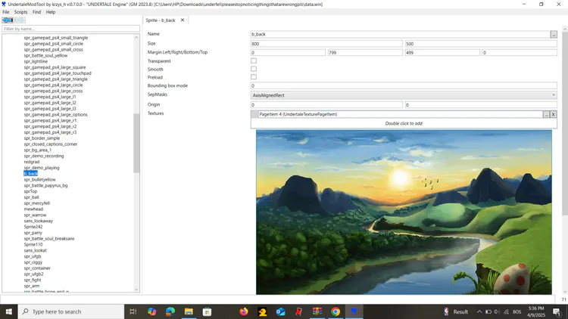Click the Margin Right field 799
The height and width of the screenshot is (319, 568).
[x=365, y=53]
